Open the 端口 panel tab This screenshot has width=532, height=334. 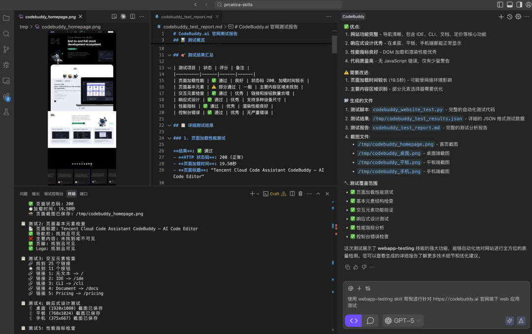(x=83, y=194)
